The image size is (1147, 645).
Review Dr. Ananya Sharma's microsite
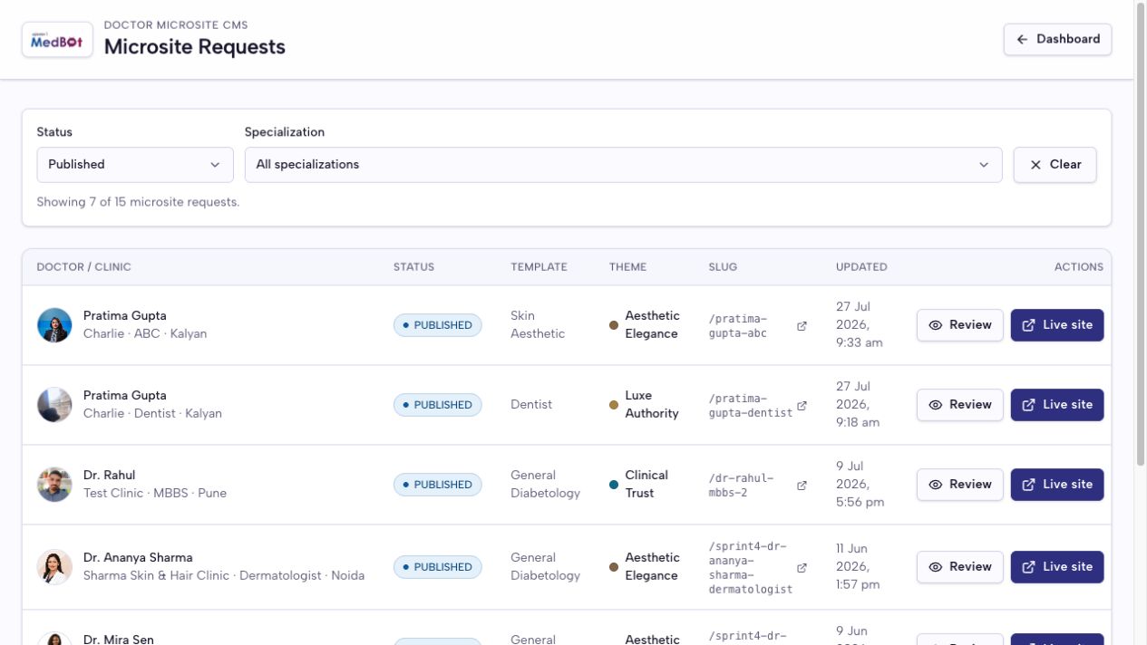click(959, 567)
